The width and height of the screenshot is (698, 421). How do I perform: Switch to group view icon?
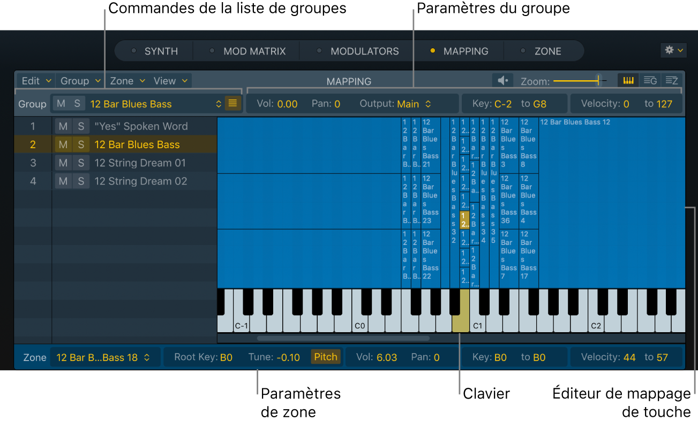point(650,81)
